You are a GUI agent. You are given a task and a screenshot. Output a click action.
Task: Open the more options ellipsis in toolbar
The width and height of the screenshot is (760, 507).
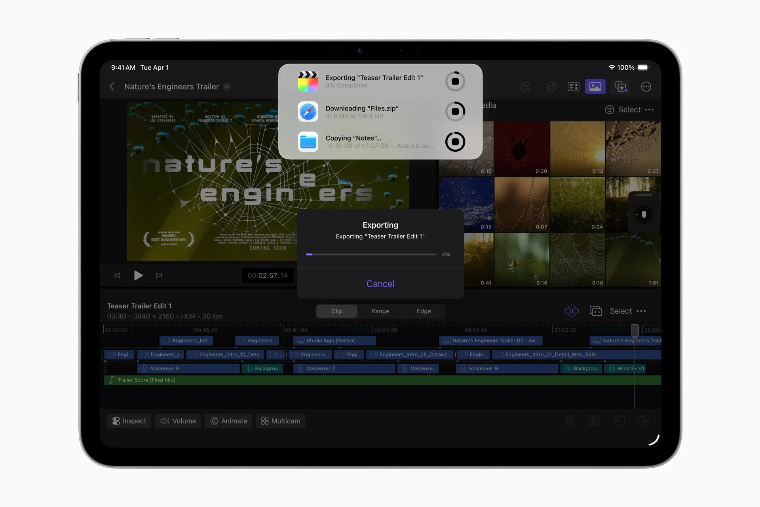point(646,86)
